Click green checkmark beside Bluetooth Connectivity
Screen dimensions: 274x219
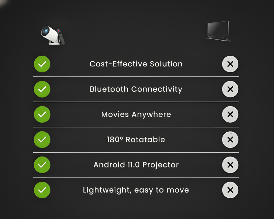click(42, 89)
